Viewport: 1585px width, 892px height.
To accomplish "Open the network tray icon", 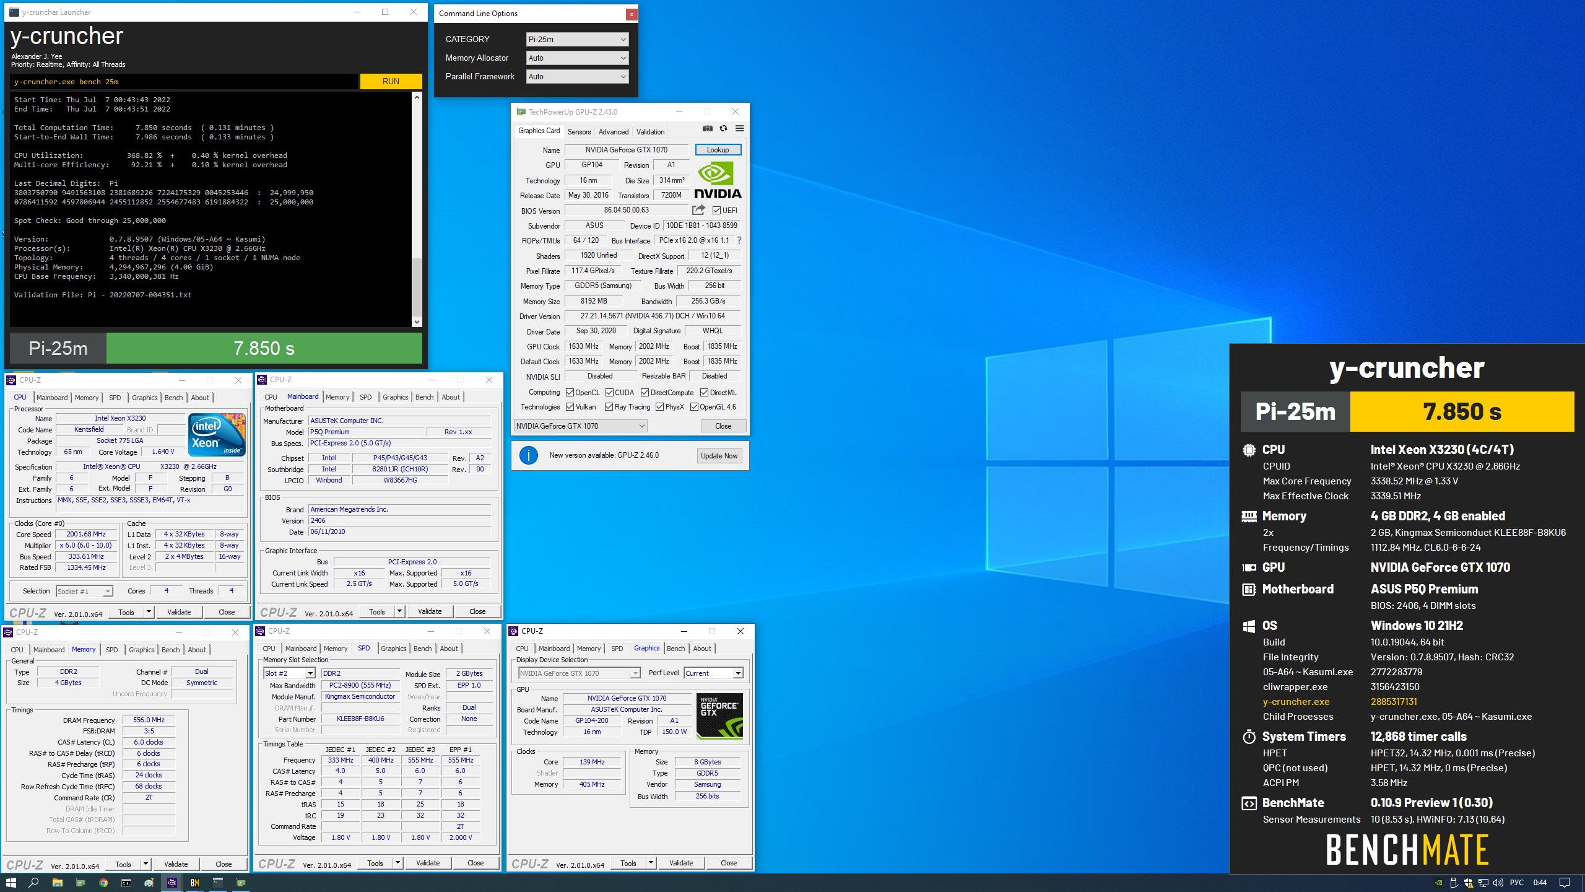I will click(x=1483, y=883).
